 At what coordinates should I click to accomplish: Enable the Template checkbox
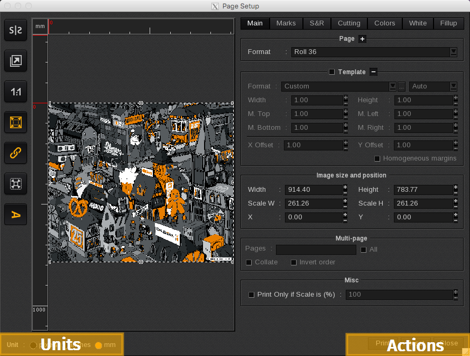pos(332,72)
